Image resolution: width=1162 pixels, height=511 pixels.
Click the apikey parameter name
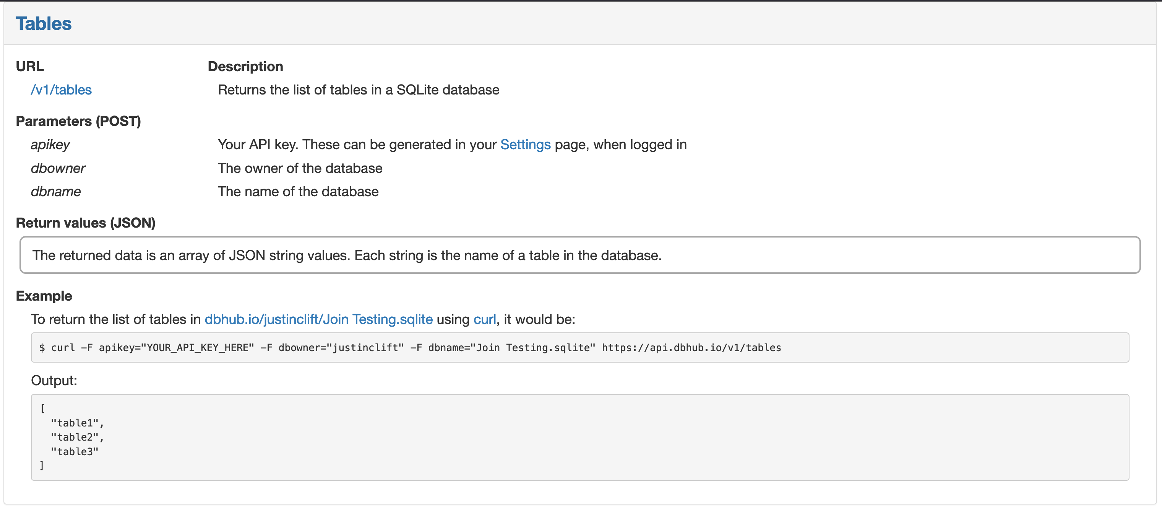[x=50, y=145]
